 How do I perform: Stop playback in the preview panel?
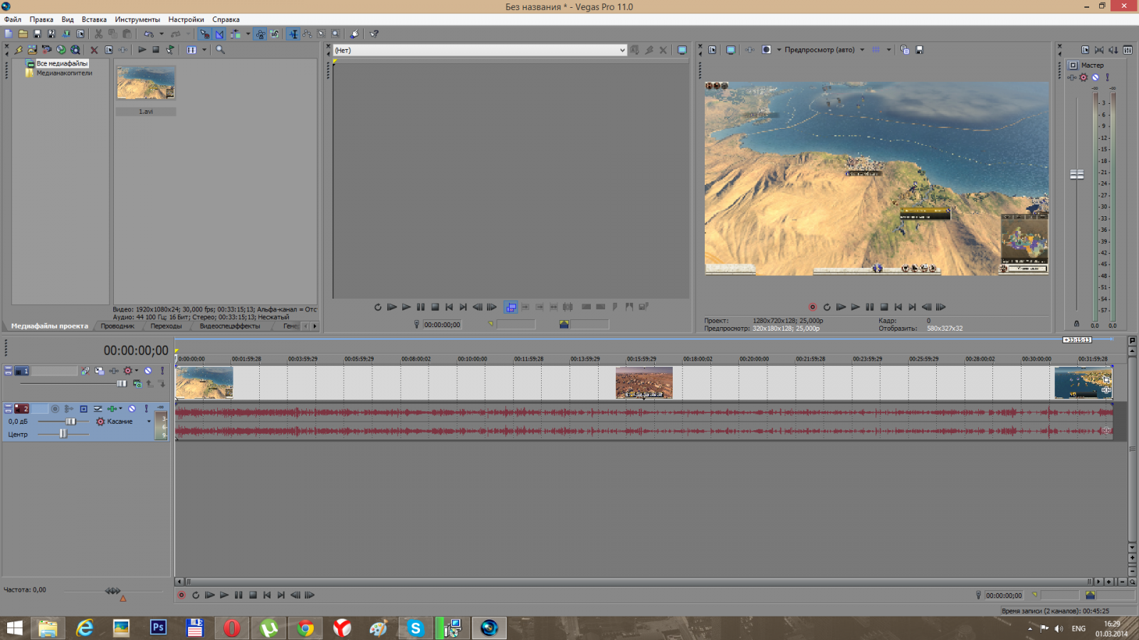(x=884, y=307)
